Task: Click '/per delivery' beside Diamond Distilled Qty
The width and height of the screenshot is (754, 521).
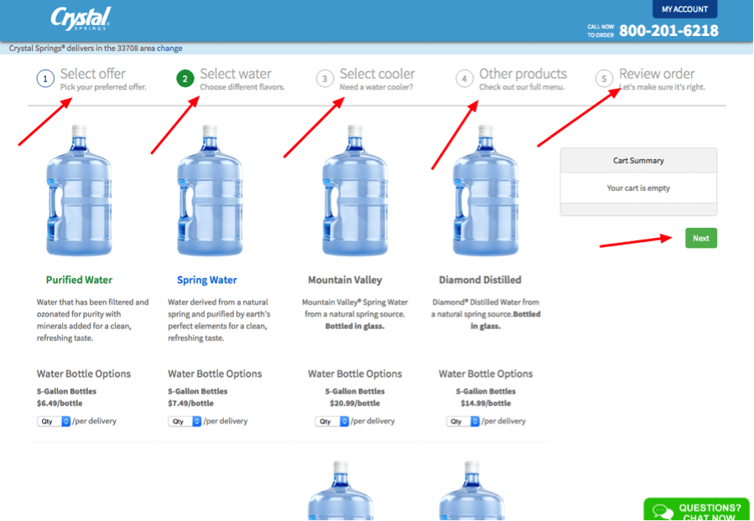Action: coord(503,421)
